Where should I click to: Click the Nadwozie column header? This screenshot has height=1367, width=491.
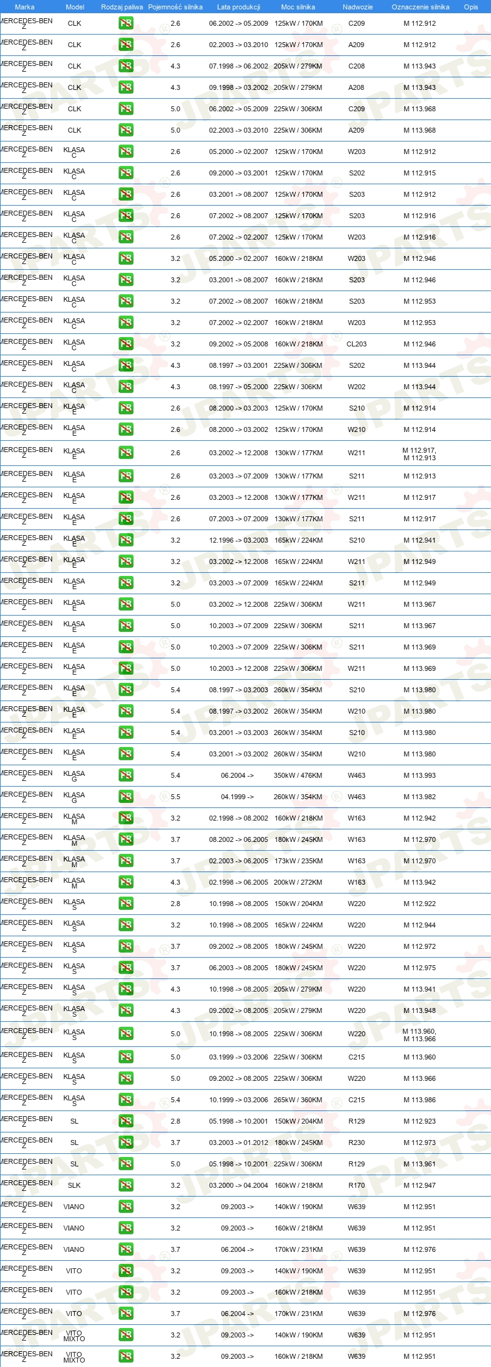coord(357,7)
